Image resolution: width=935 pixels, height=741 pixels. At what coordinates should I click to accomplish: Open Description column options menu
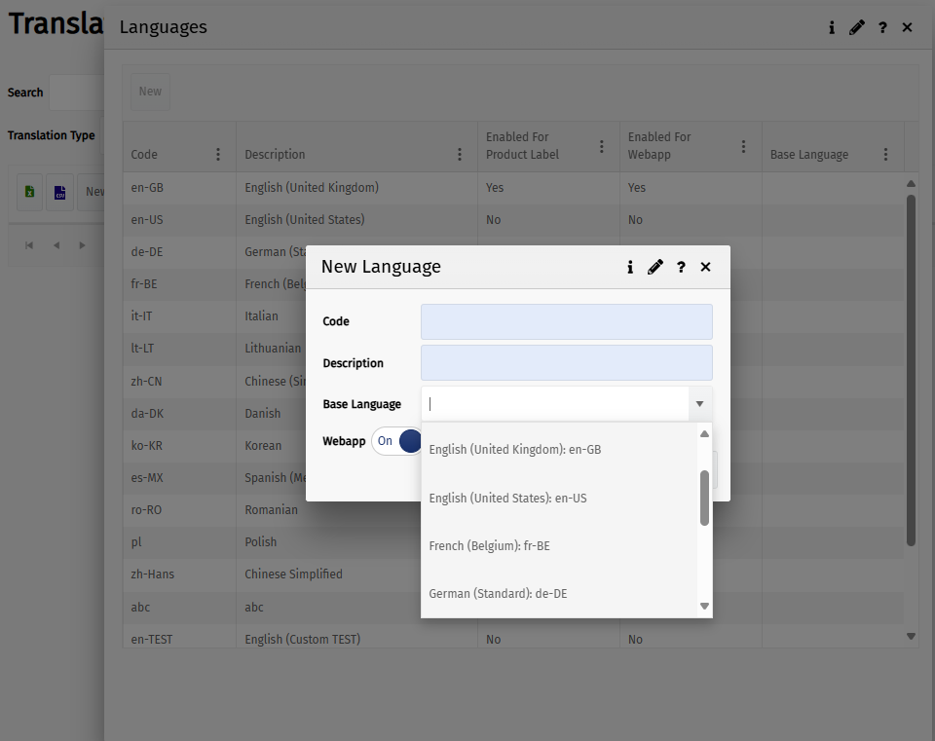click(460, 155)
